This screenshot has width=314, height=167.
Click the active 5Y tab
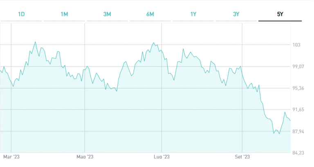280,14
